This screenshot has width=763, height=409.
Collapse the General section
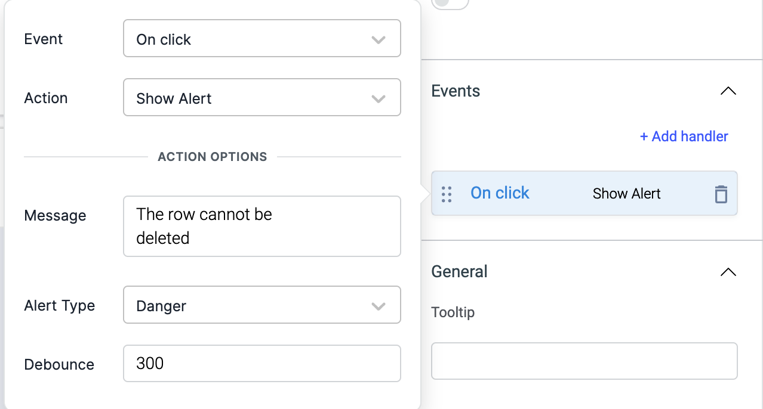click(728, 272)
